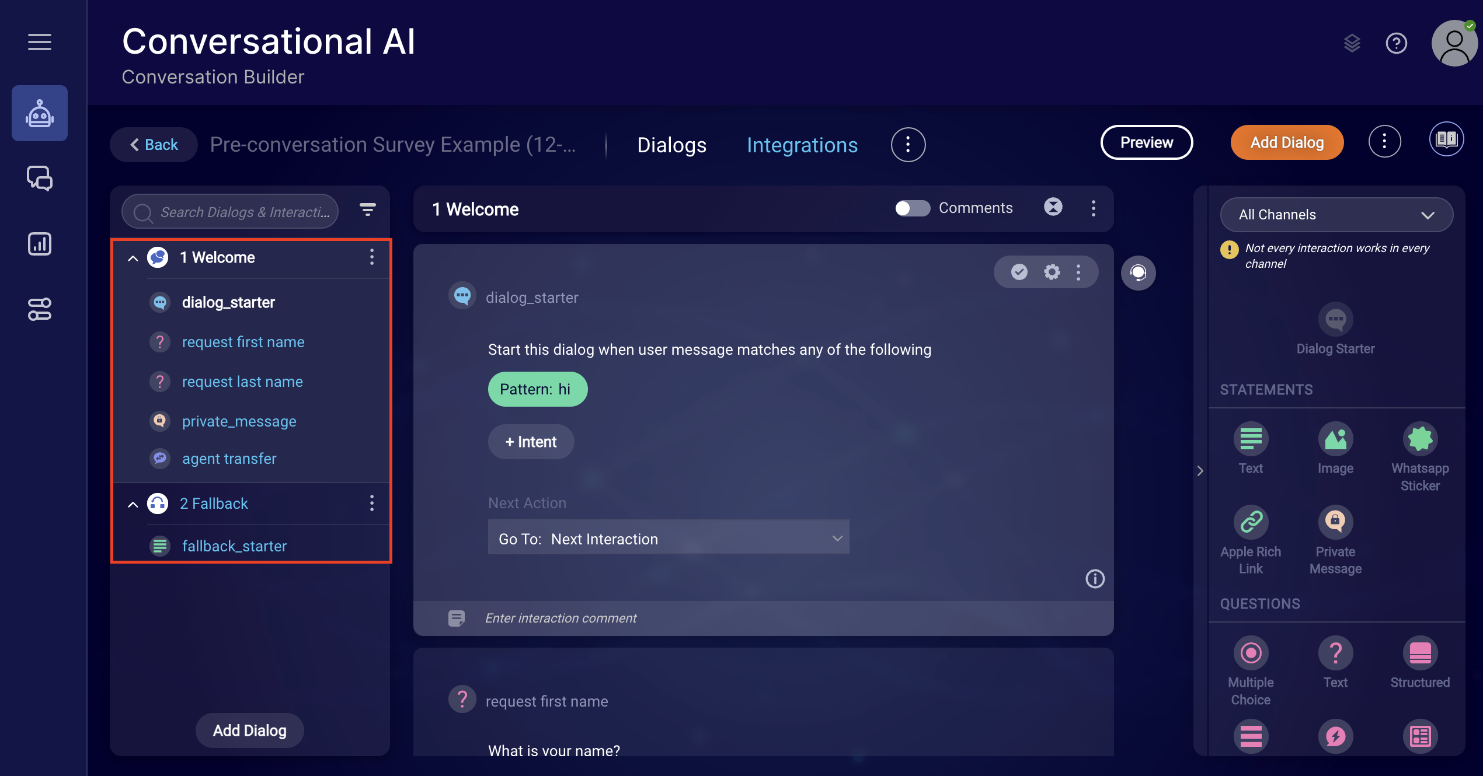Image resolution: width=1483 pixels, height=776 pixels.
Task: Toggle the check circle on the dialog_starter interaction
Action: (1019, 271)
